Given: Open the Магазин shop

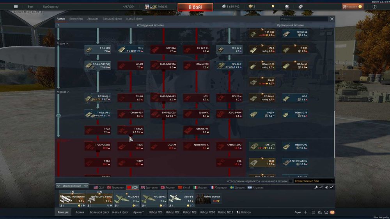Looking at the screenshot, I should coord(353,7).
